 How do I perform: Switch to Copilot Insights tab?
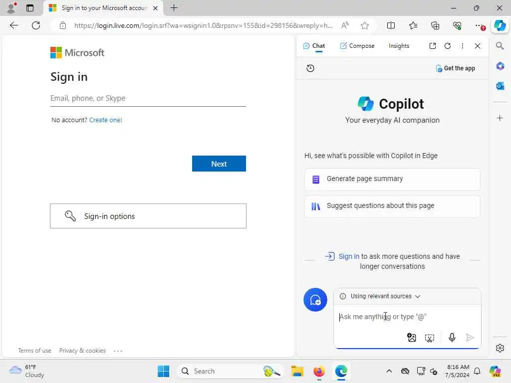[x=399, y=46]
